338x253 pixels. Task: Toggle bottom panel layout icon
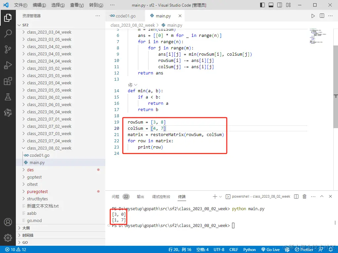pos(271,5)
